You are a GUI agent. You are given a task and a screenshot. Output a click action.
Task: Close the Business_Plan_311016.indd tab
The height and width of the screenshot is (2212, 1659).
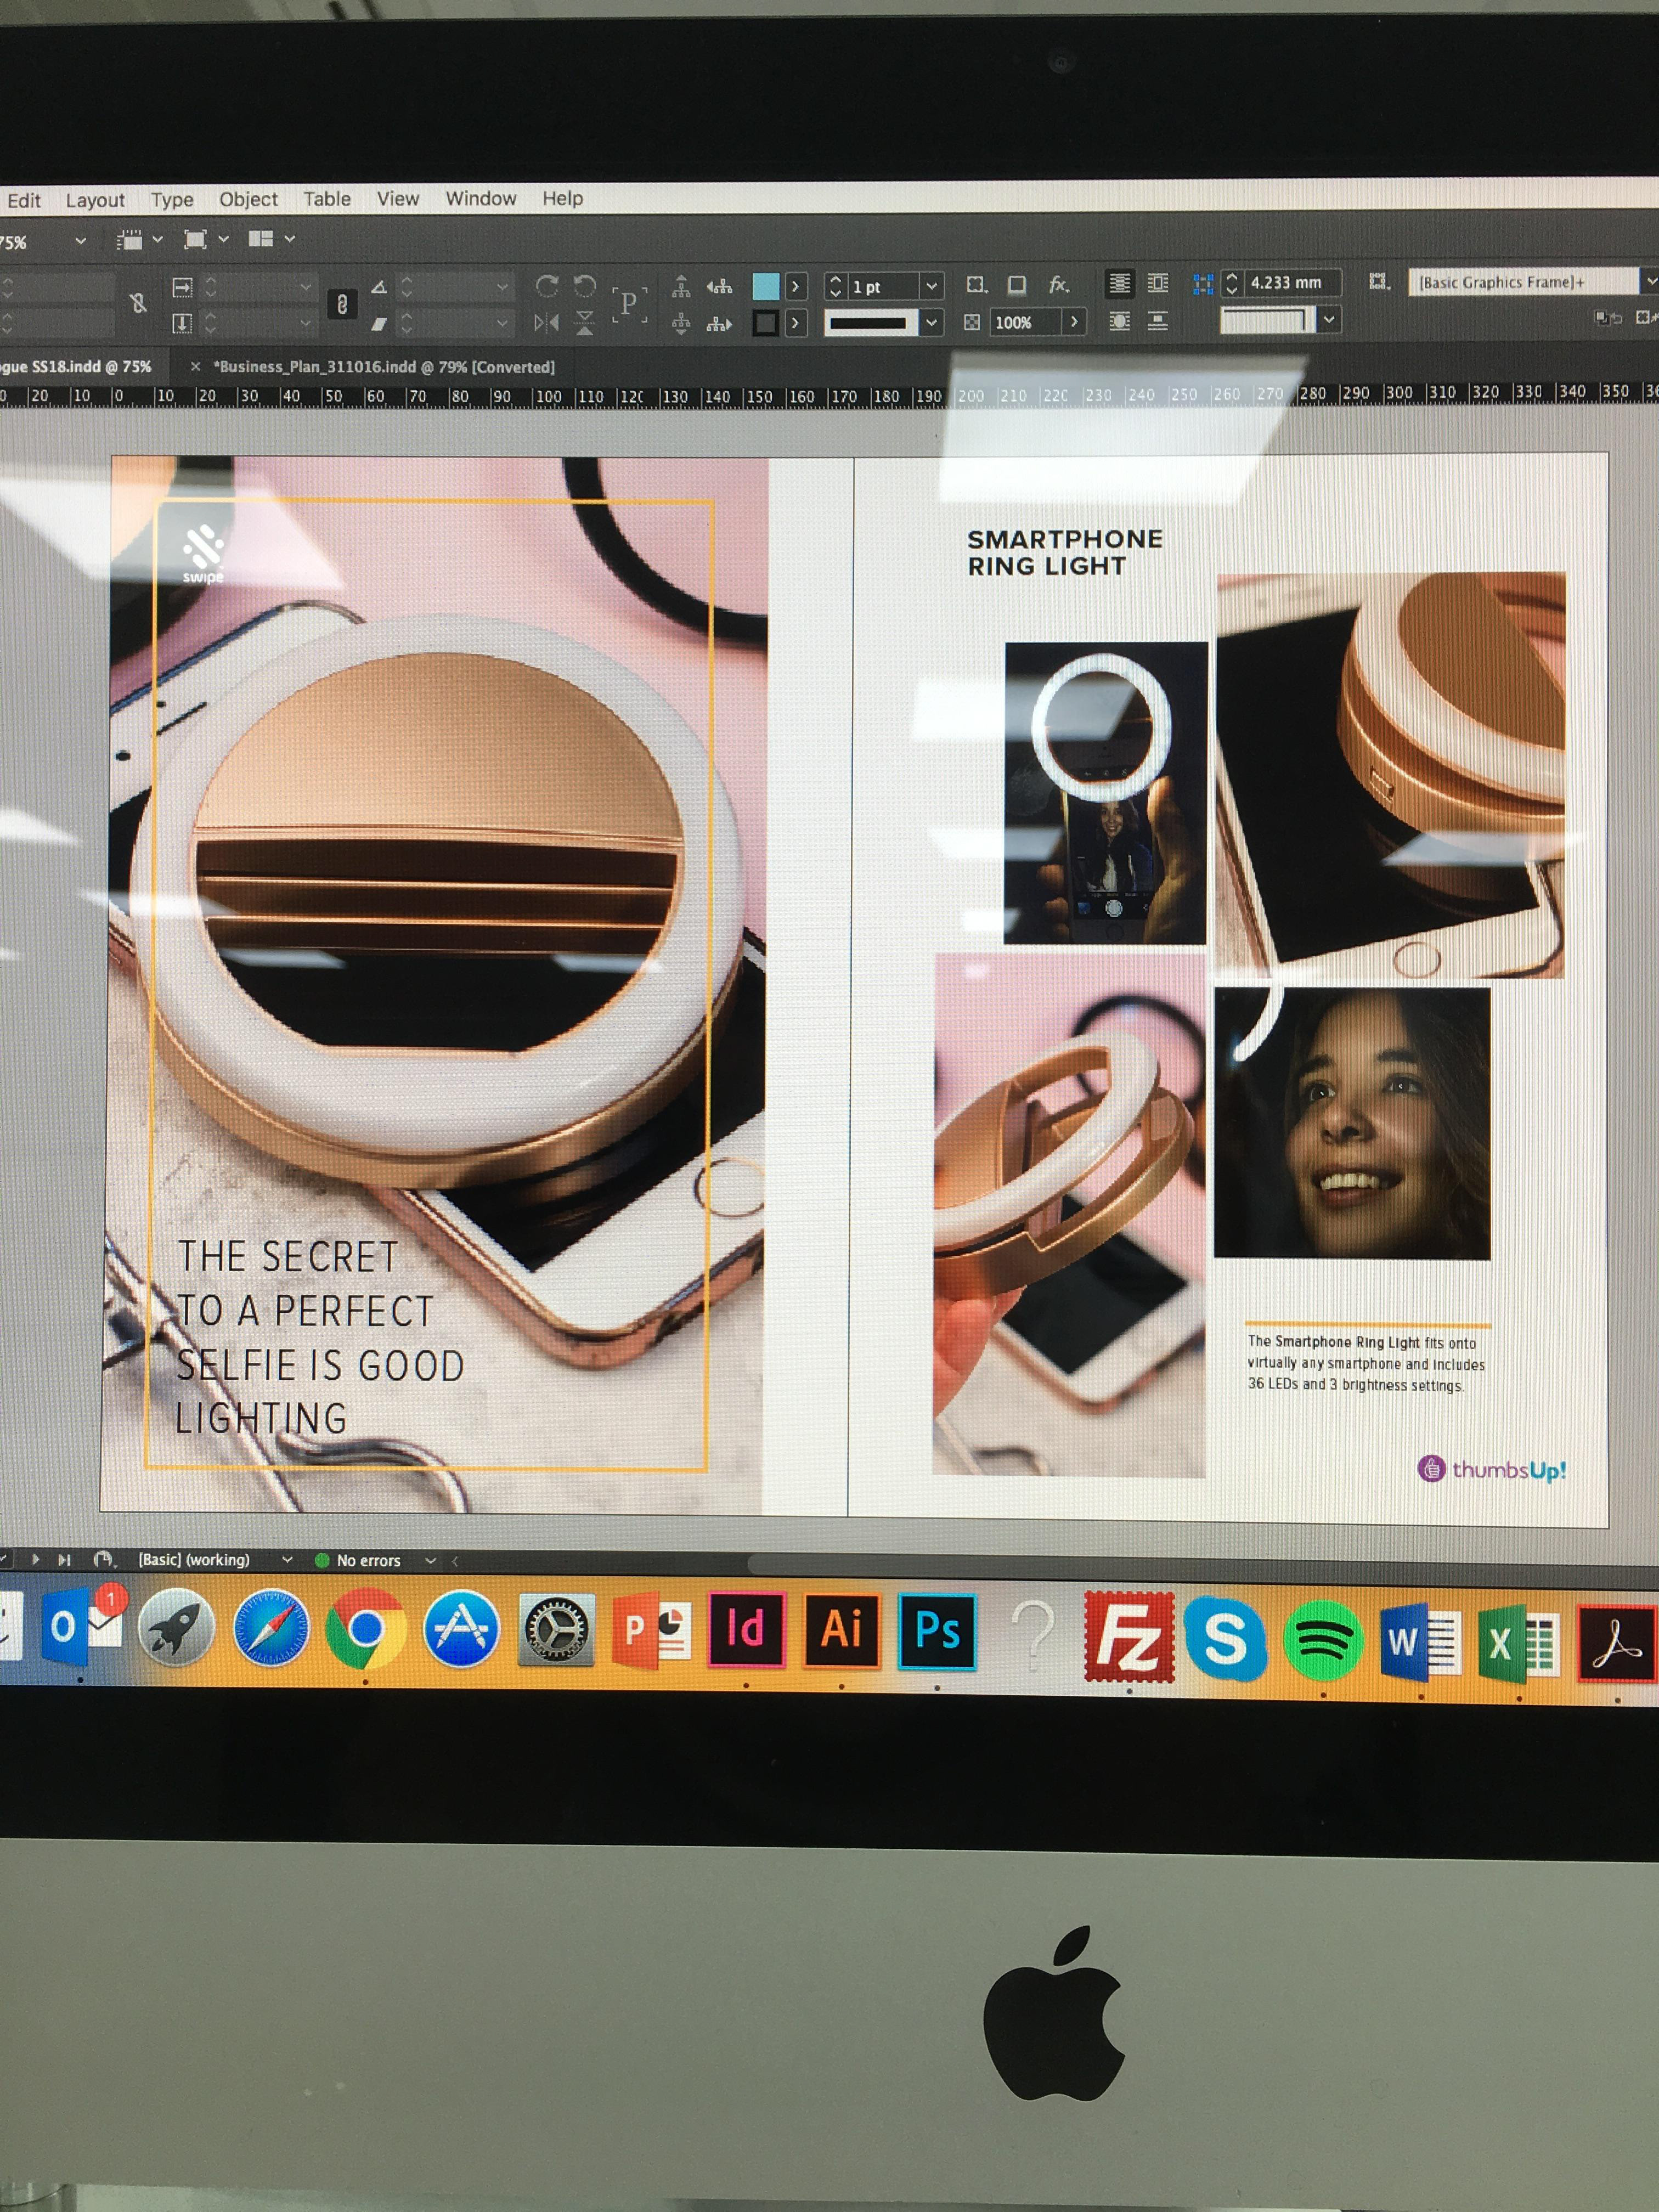[195, 367]
